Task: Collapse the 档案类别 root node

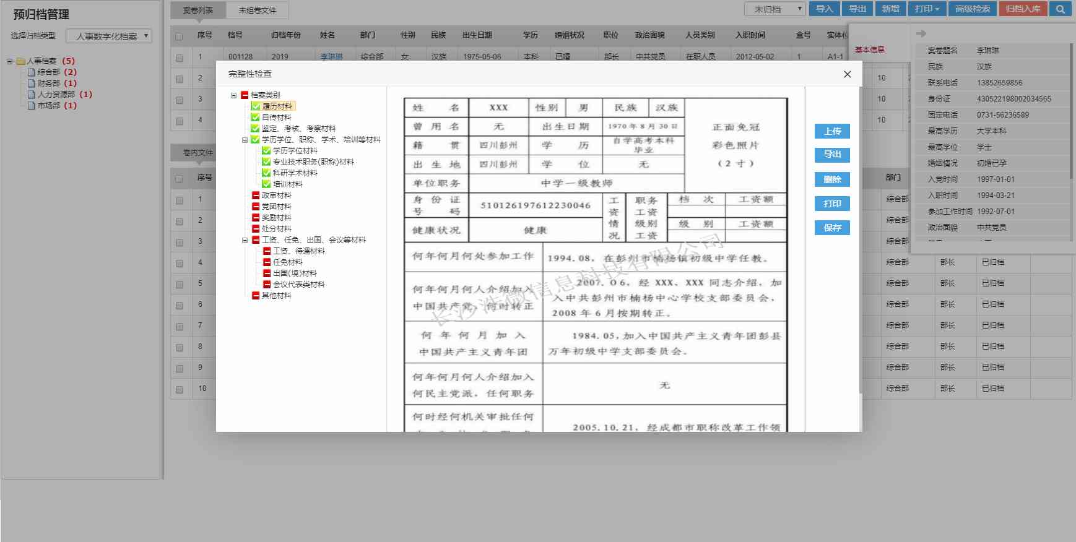Action: click(233, 95)
